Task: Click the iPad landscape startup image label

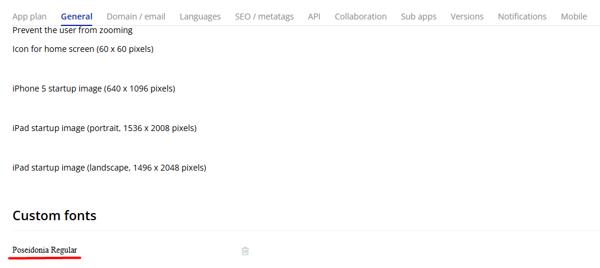Action: tap(109, 168)
